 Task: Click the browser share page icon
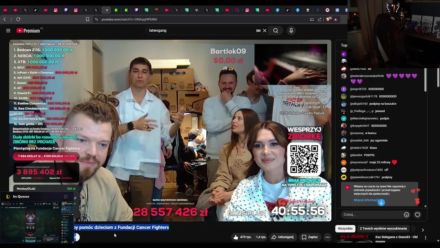coord(320,19)
